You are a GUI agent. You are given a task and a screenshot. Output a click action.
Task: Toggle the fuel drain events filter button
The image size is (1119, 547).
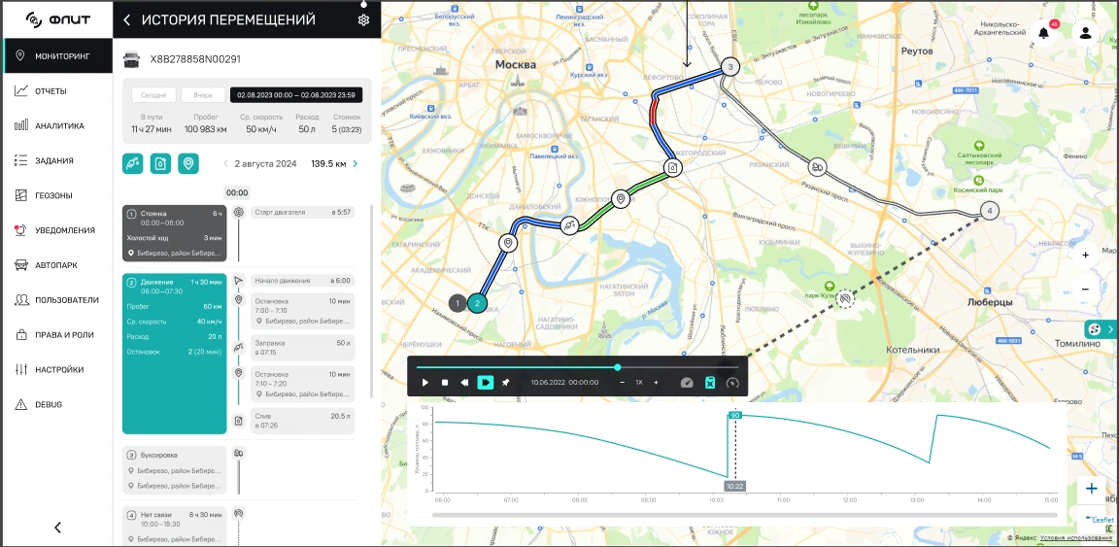click(160, 164)
